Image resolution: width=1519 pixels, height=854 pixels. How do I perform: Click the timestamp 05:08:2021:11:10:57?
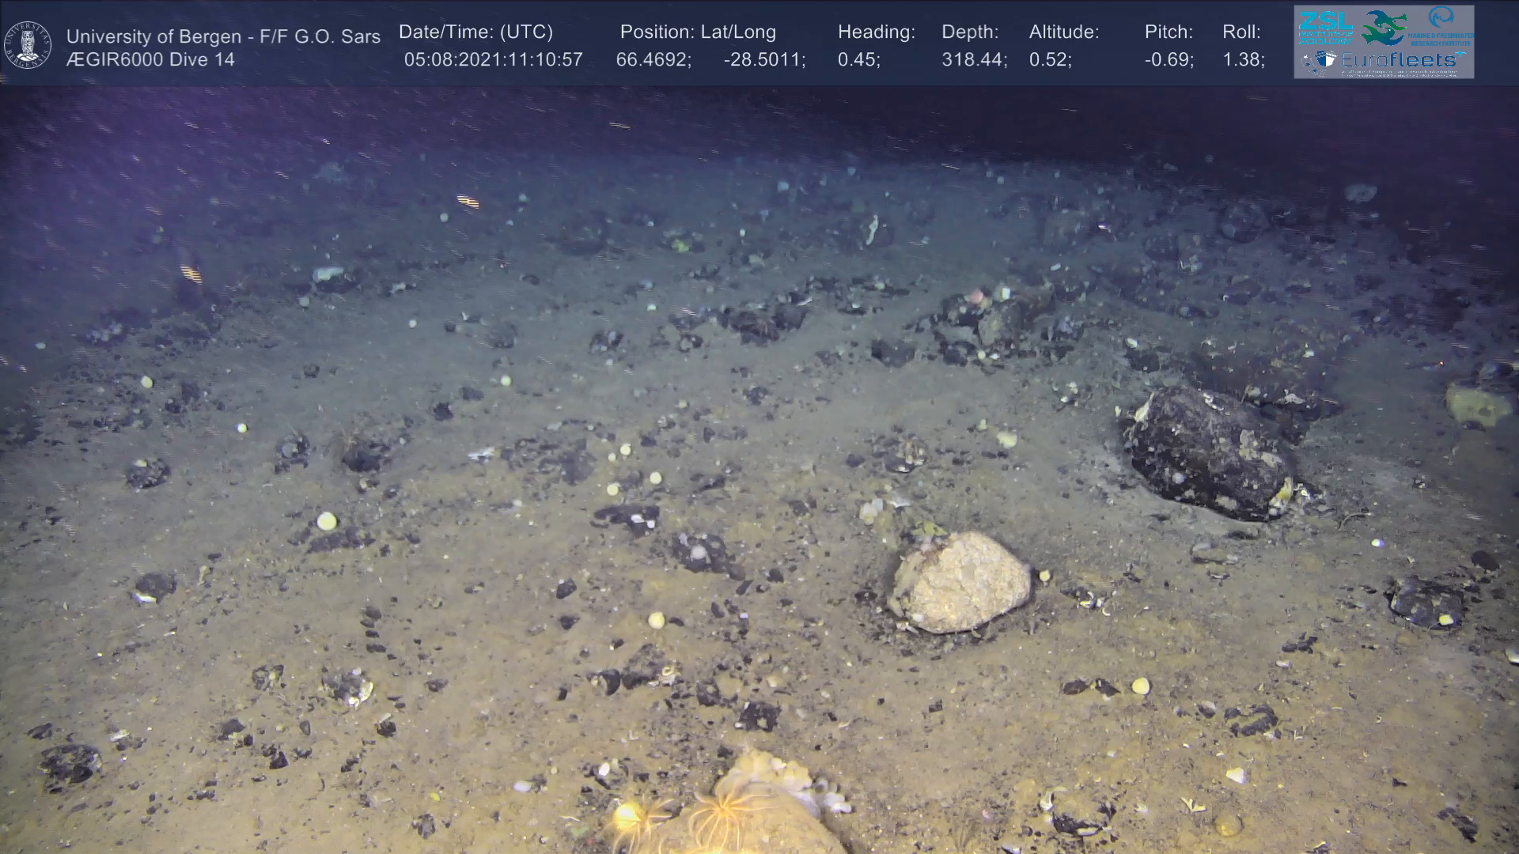click(x=493, y=60)
